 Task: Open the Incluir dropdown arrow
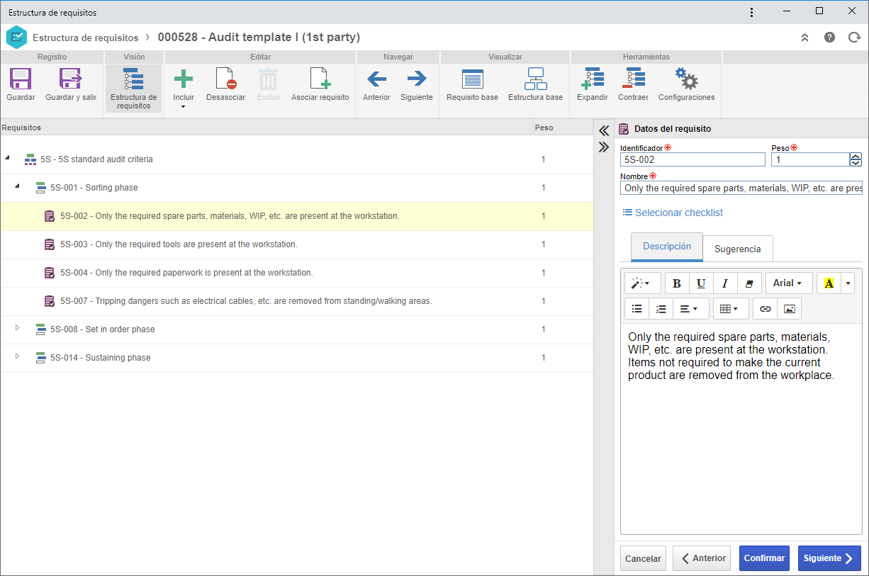(x=184, y=107)
